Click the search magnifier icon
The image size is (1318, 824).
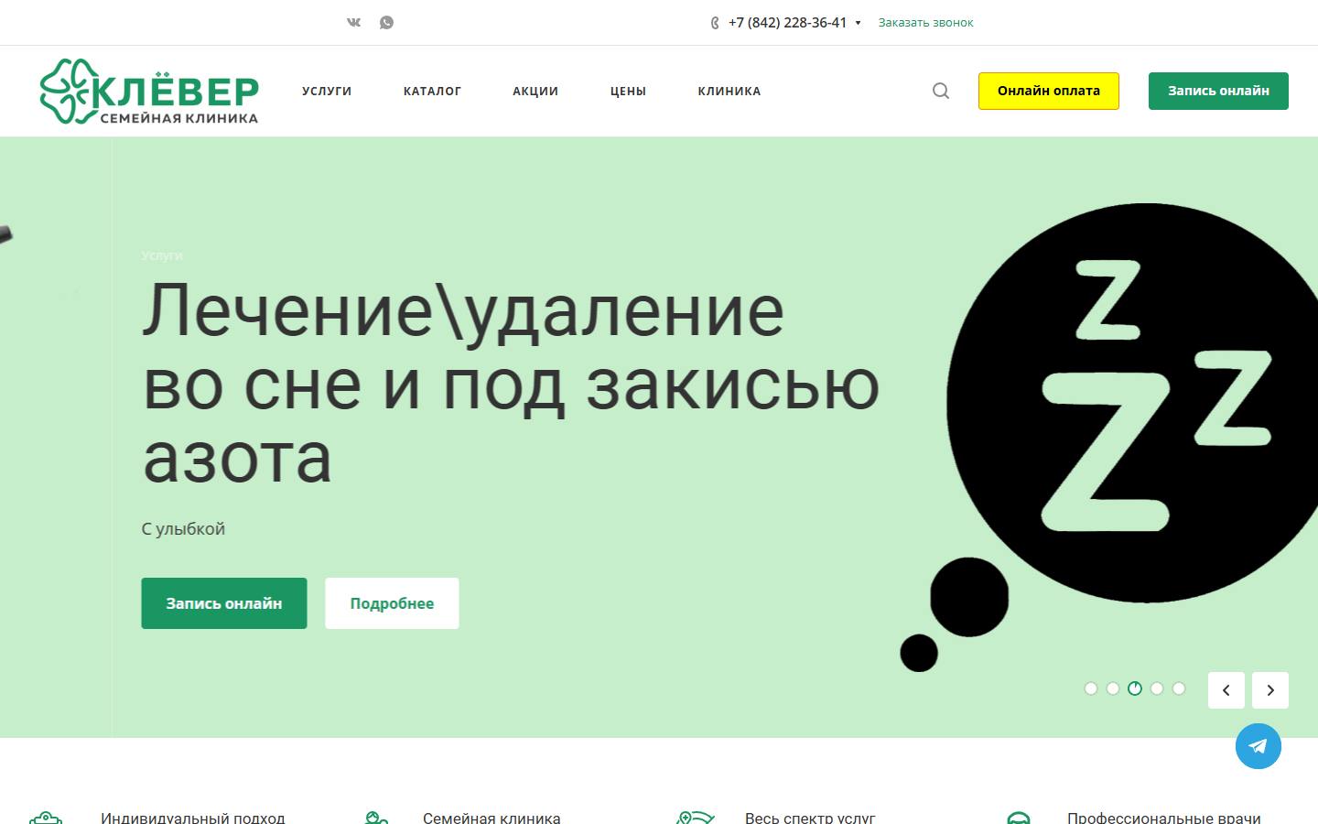pyautogui.click(x=941, y=91)
